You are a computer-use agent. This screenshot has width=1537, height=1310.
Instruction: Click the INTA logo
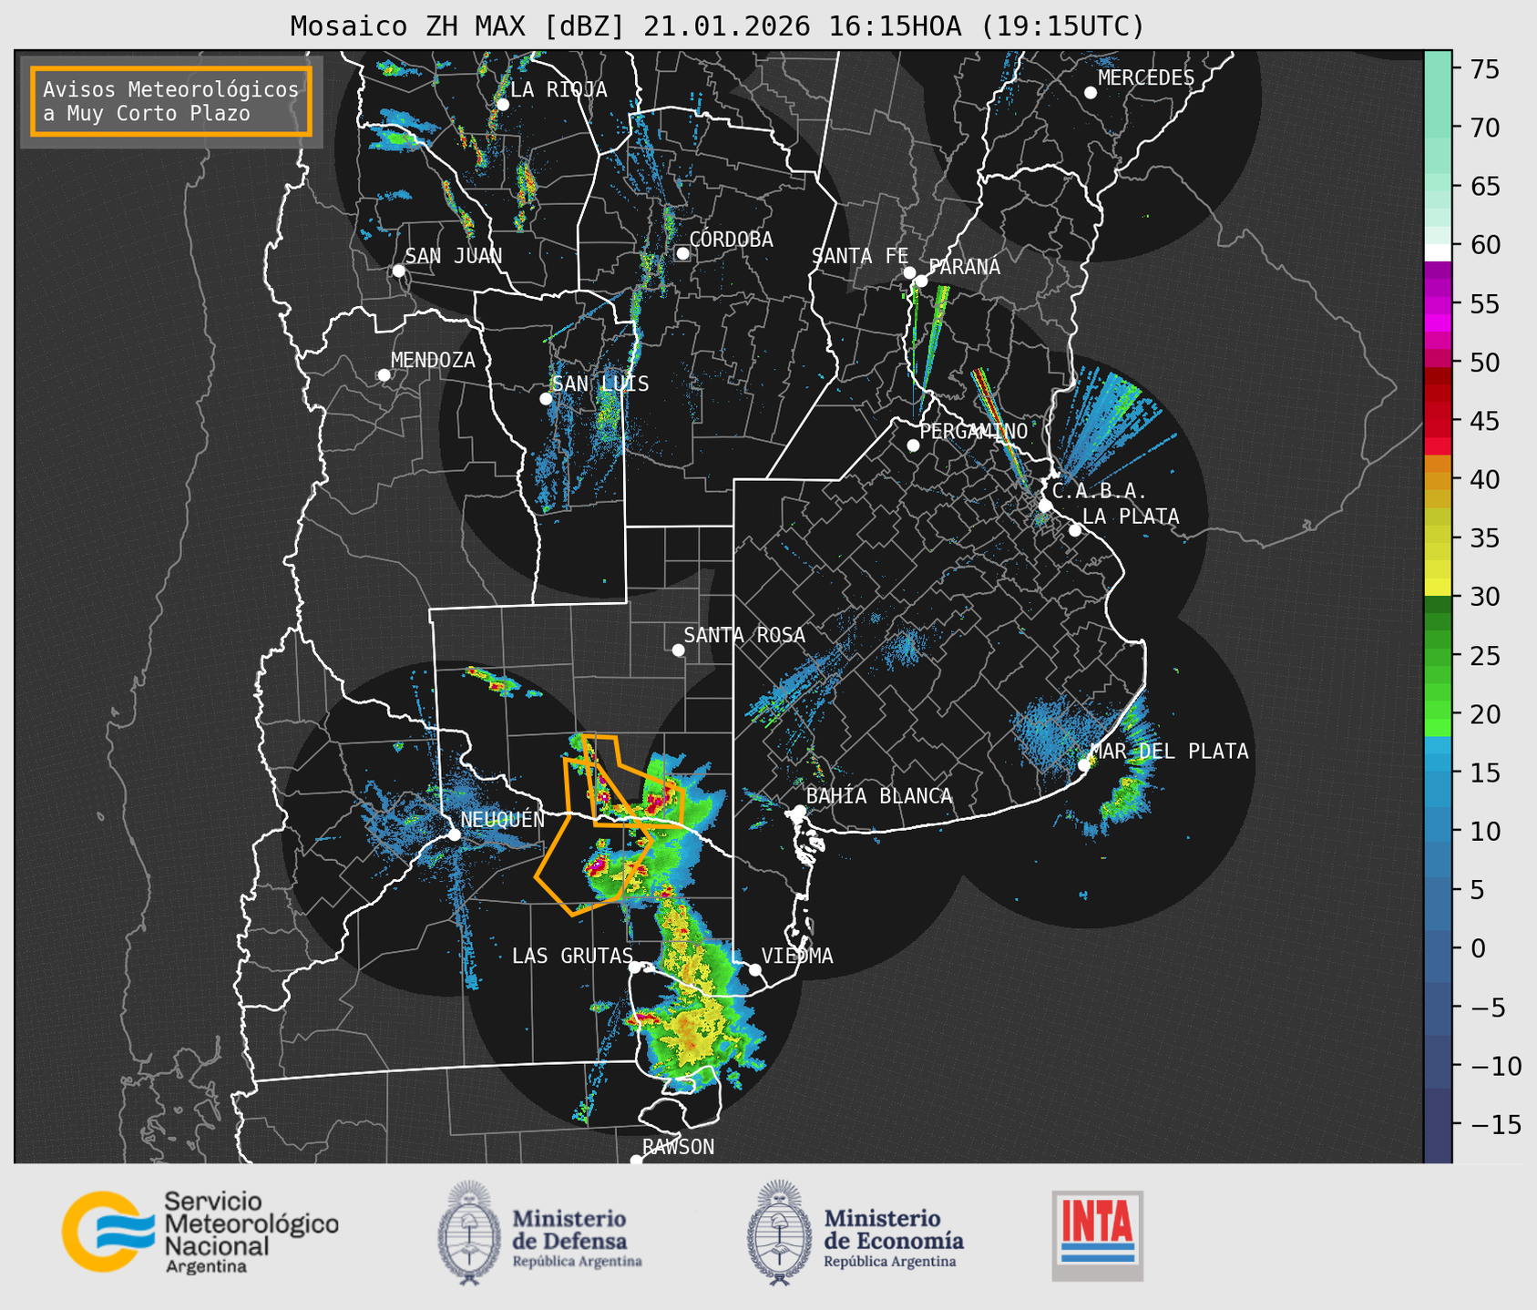[x=1097, y=1235]
